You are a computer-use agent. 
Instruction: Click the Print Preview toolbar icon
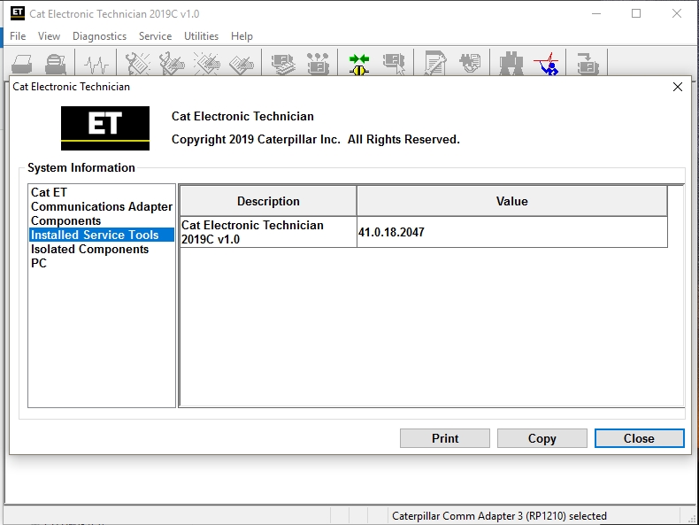coord(56,64)
